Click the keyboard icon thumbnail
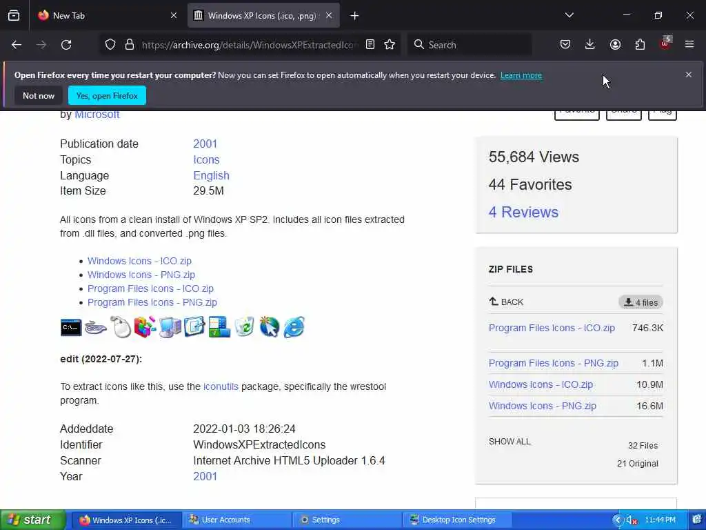This screenshot has height=530, width=706. tap(96, 327)
